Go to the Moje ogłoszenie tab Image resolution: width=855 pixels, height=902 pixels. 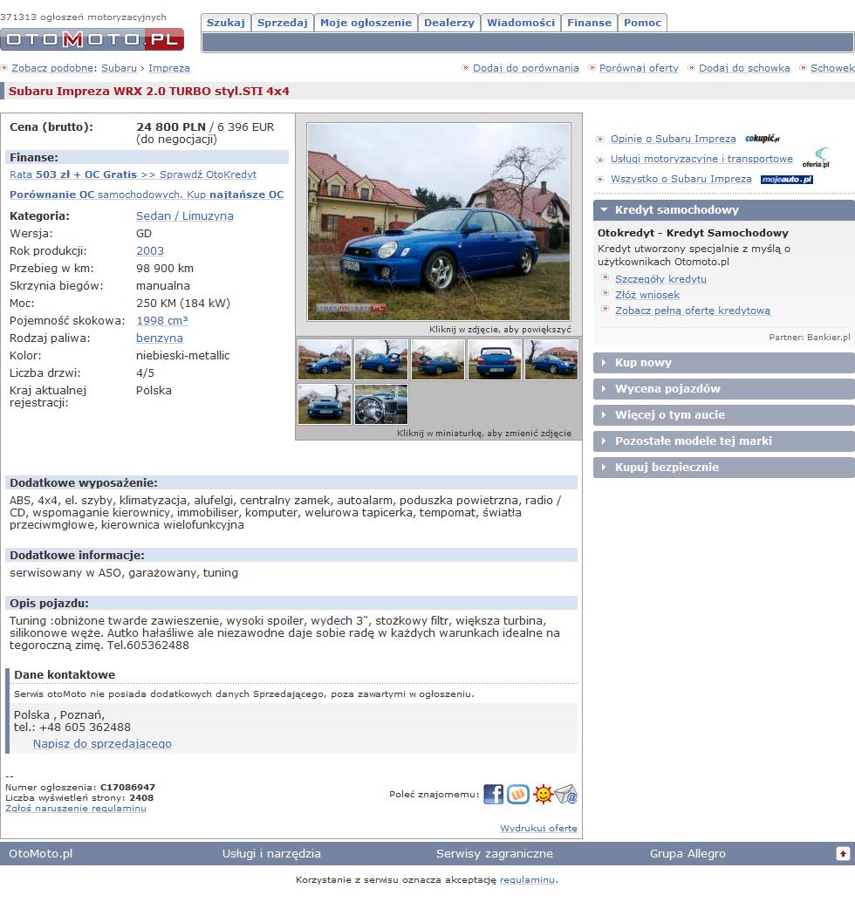pos(366,23)
